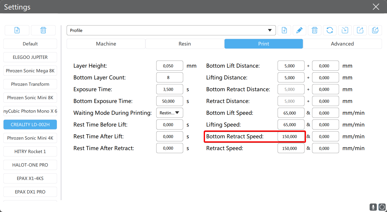Focus the Rest Time After Lift field

(170, 136)
